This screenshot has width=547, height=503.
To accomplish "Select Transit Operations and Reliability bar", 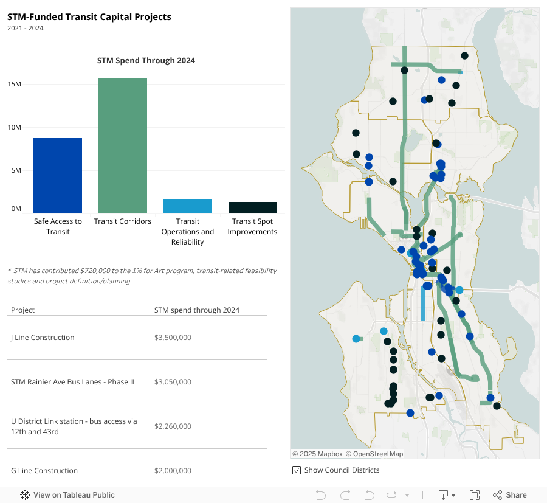I will [188, 206].
